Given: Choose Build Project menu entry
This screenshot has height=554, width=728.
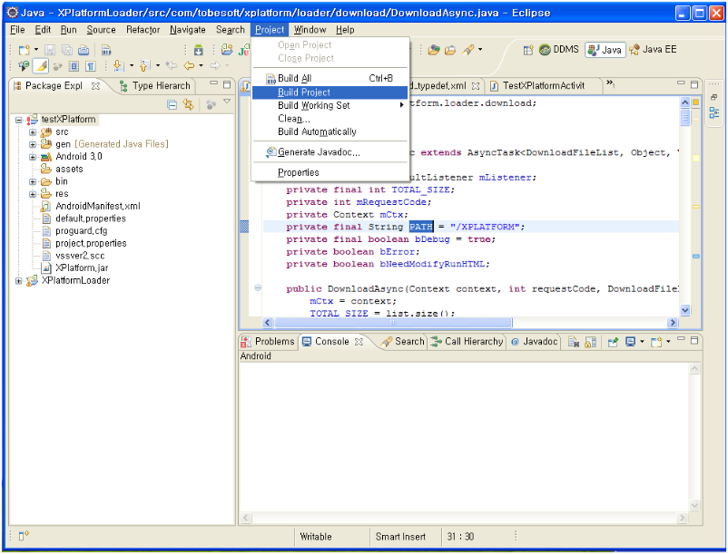Looking at the screenshot, I should pos(330,92).
